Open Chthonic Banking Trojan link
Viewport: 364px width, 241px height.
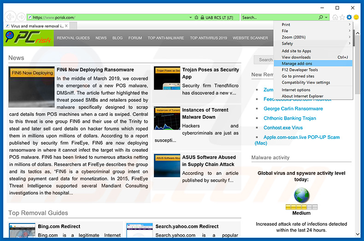[290, 118]
